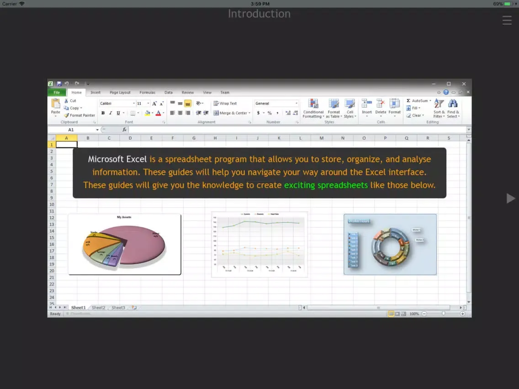Click the Comma Style icon
This screenshot has width=519, height=389.
pyautogui.click(x=277, y=113)
